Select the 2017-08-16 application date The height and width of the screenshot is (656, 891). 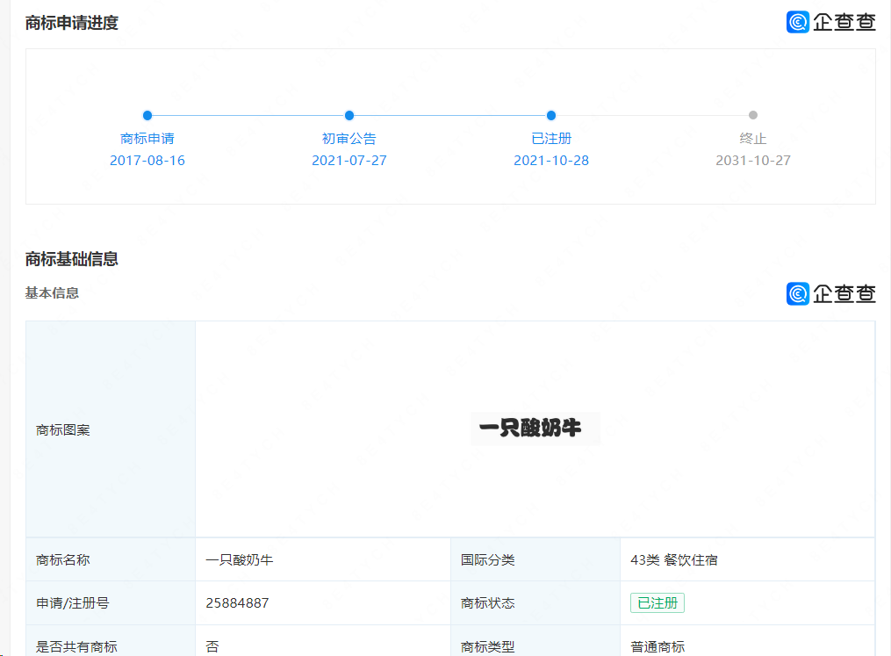coord(147,161)
